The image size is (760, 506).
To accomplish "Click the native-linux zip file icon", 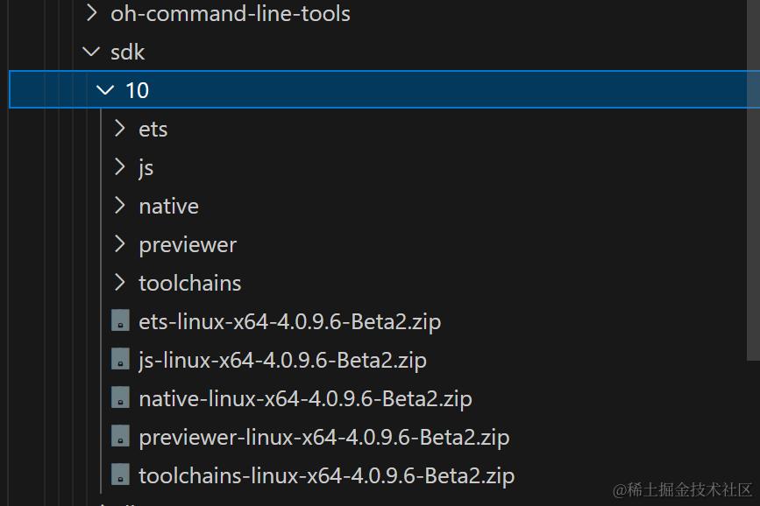I will point(120,398).
